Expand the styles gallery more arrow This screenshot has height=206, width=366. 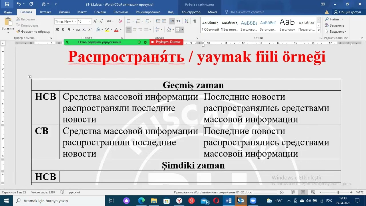pos(319,30)
